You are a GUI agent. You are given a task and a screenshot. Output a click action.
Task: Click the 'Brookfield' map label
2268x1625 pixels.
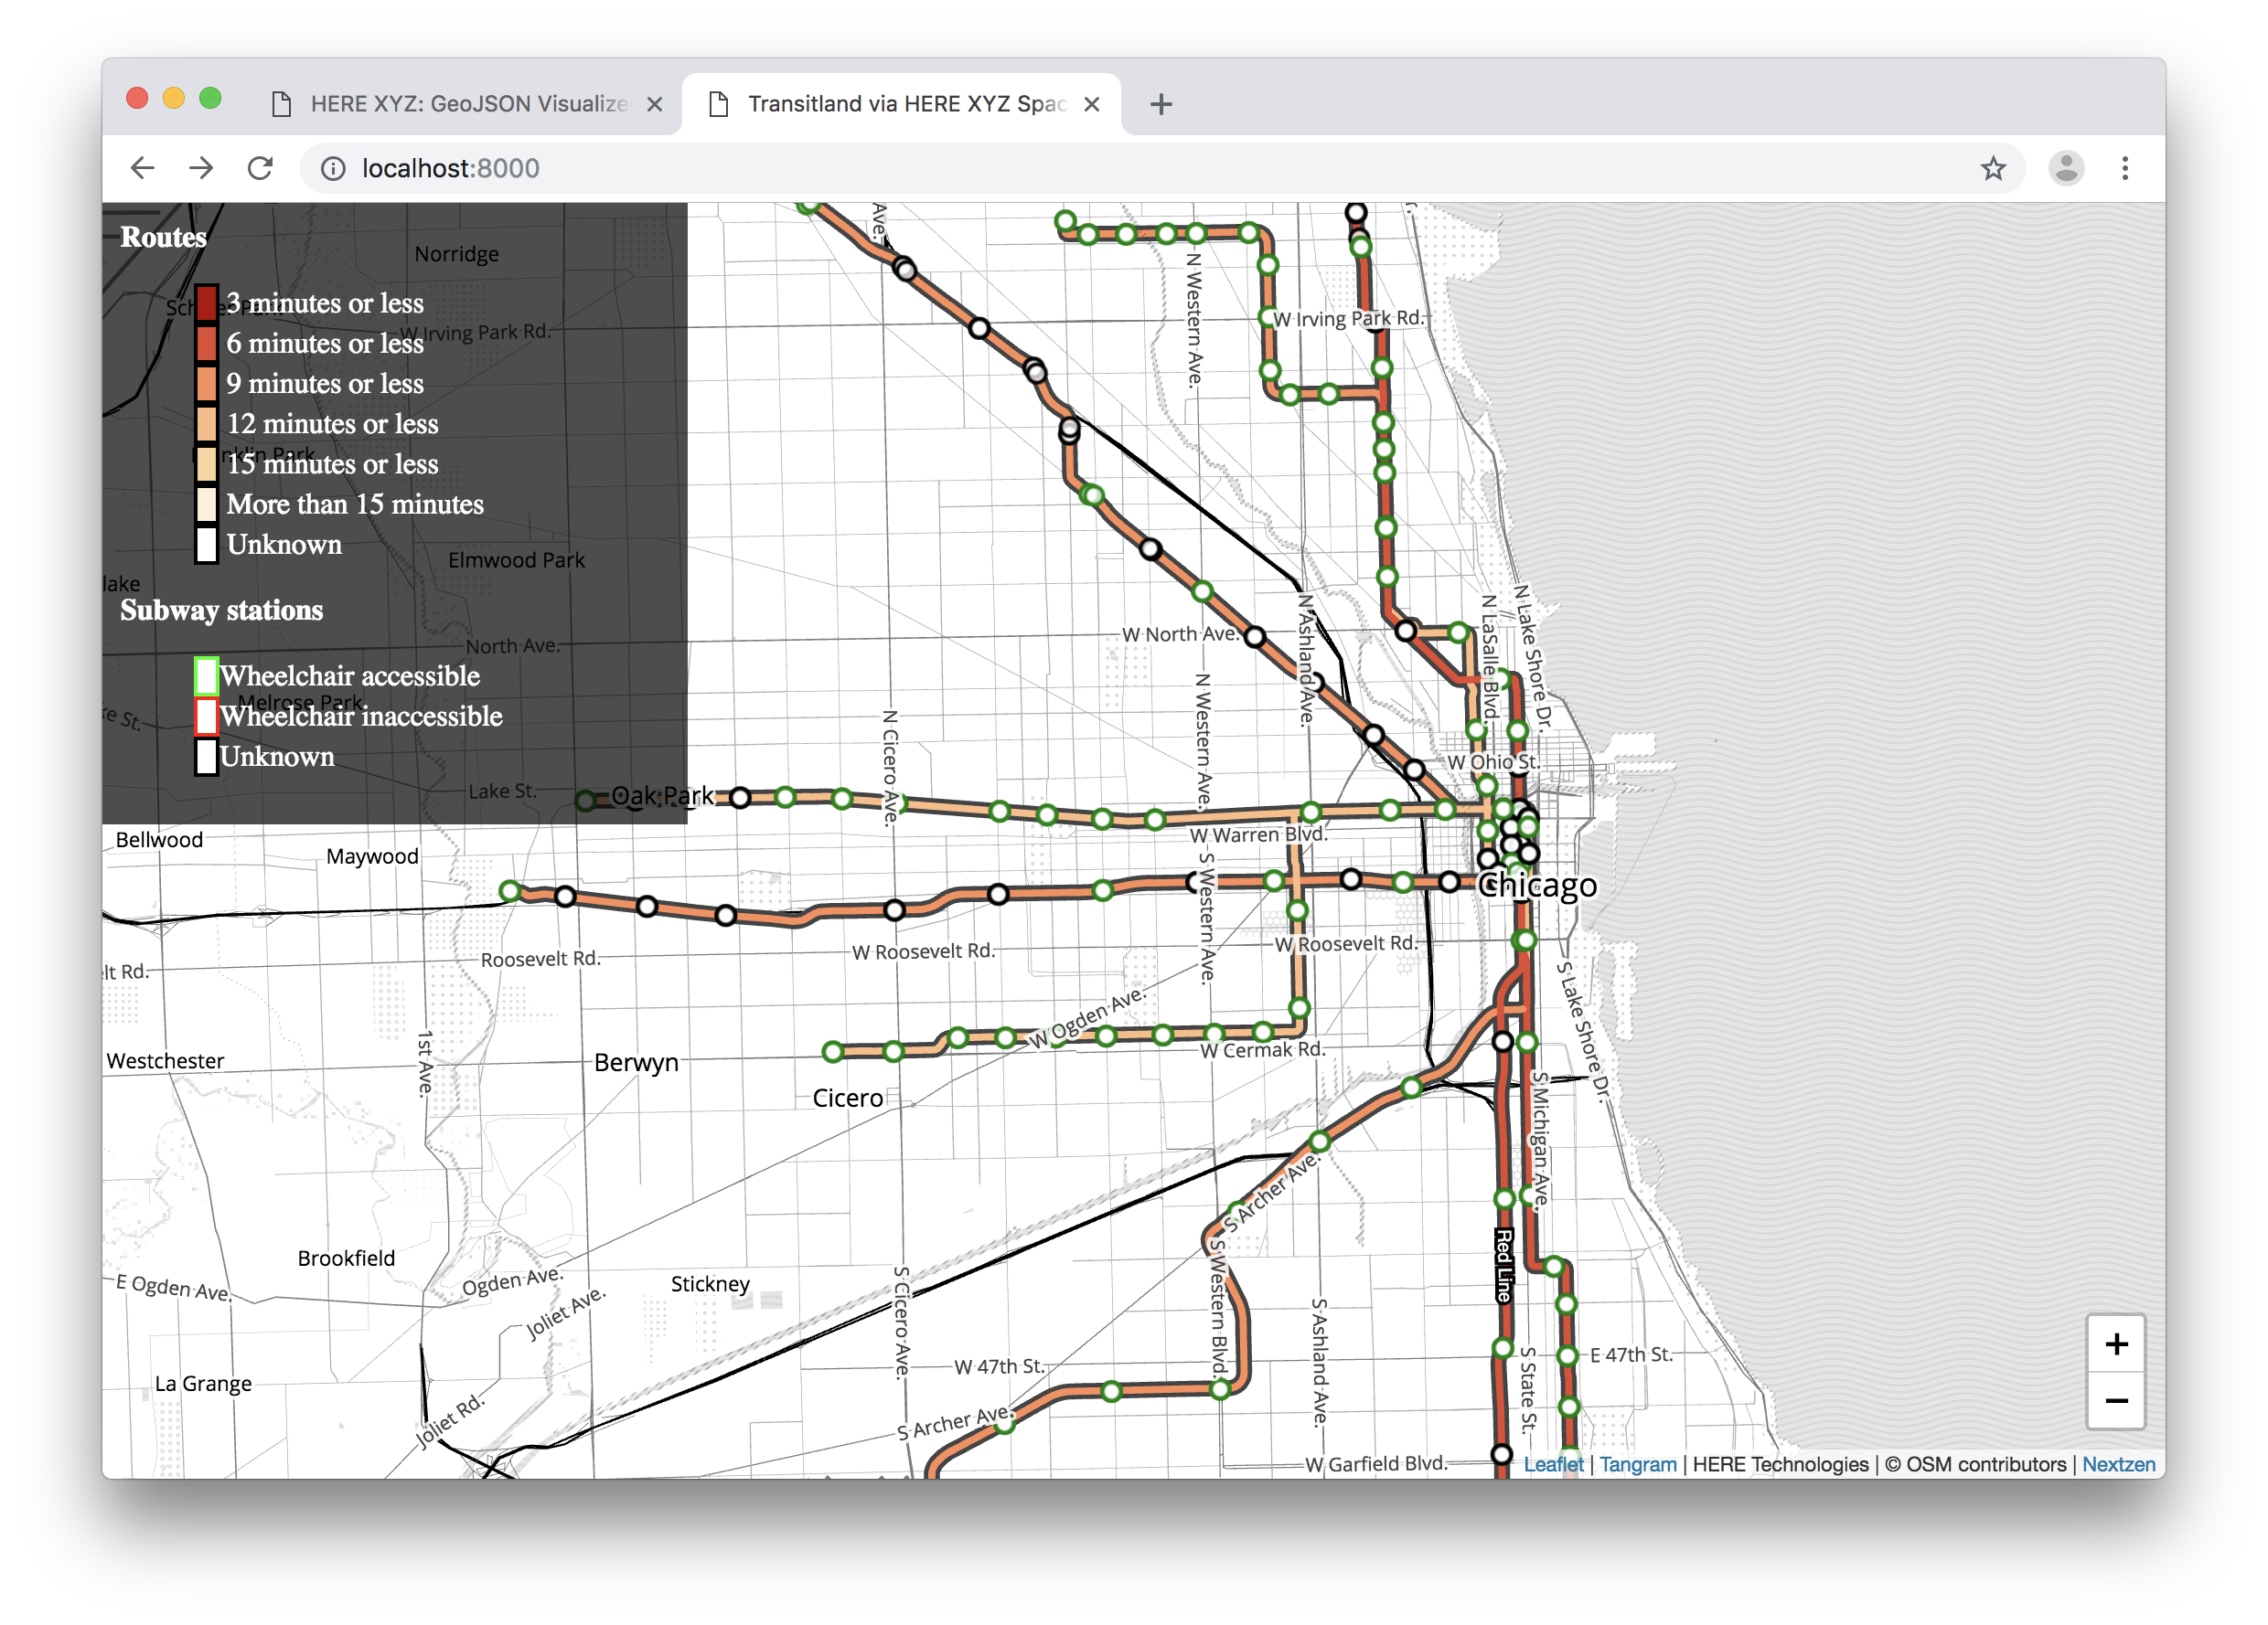point(346,1259)
